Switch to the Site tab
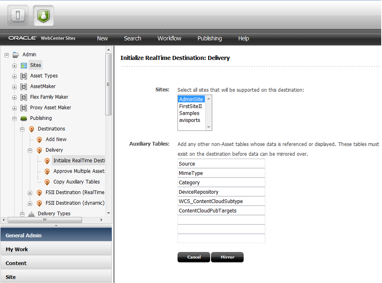Screen dimensions: 382x283 [x=56, y=276]
